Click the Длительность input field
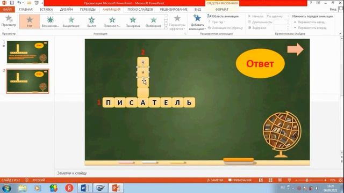The image size is (344, 193). coord(282,22)
